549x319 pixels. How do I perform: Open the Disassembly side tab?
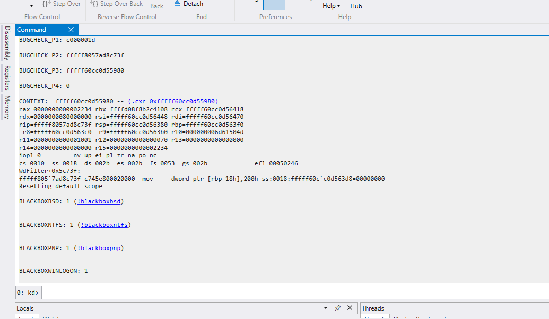[7, 43]
